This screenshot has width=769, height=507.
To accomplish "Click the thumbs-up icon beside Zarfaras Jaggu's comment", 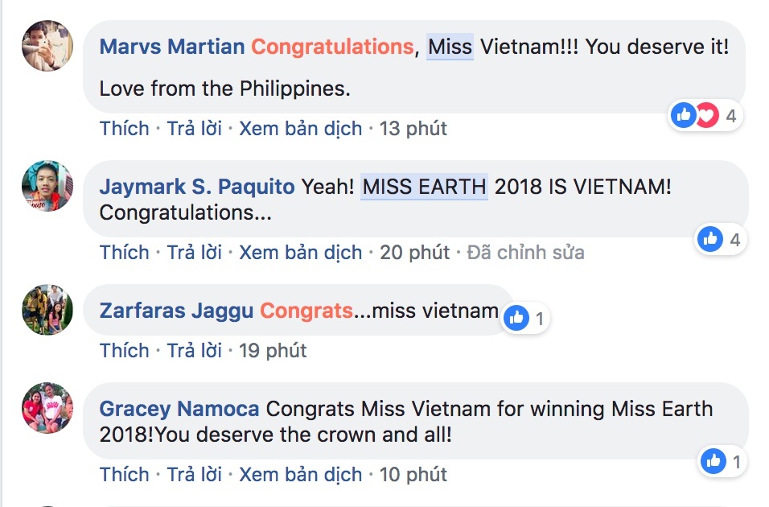I will coord(515,319).
